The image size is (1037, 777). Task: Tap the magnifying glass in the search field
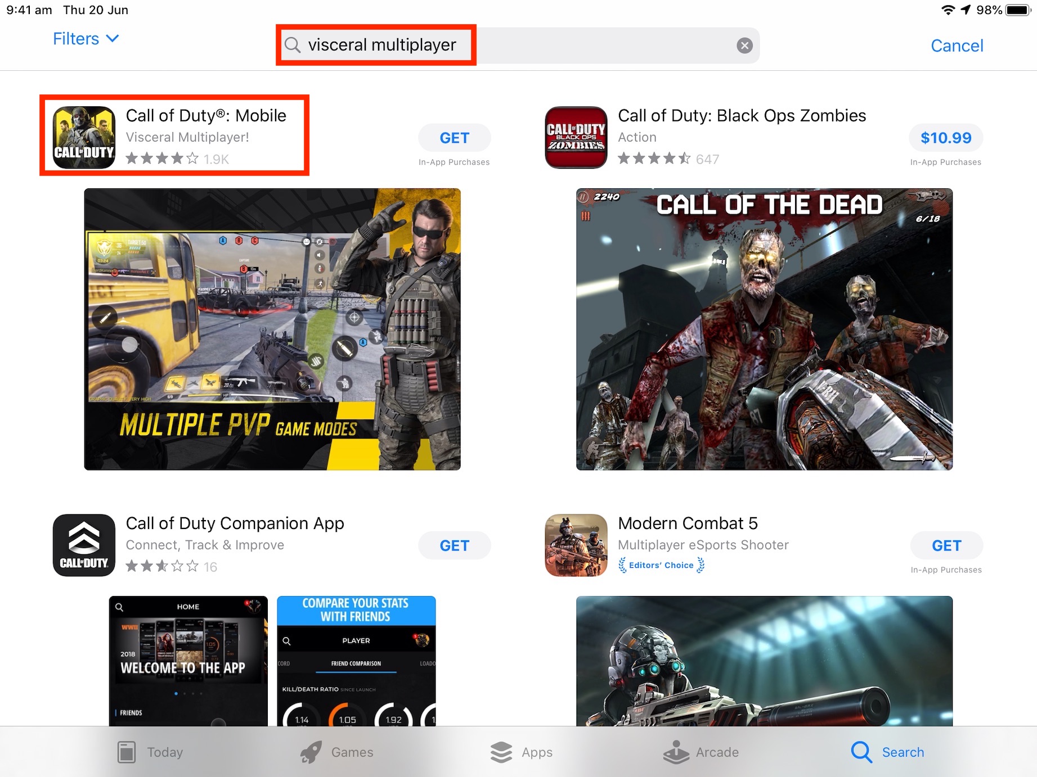(x=293, y=45)
